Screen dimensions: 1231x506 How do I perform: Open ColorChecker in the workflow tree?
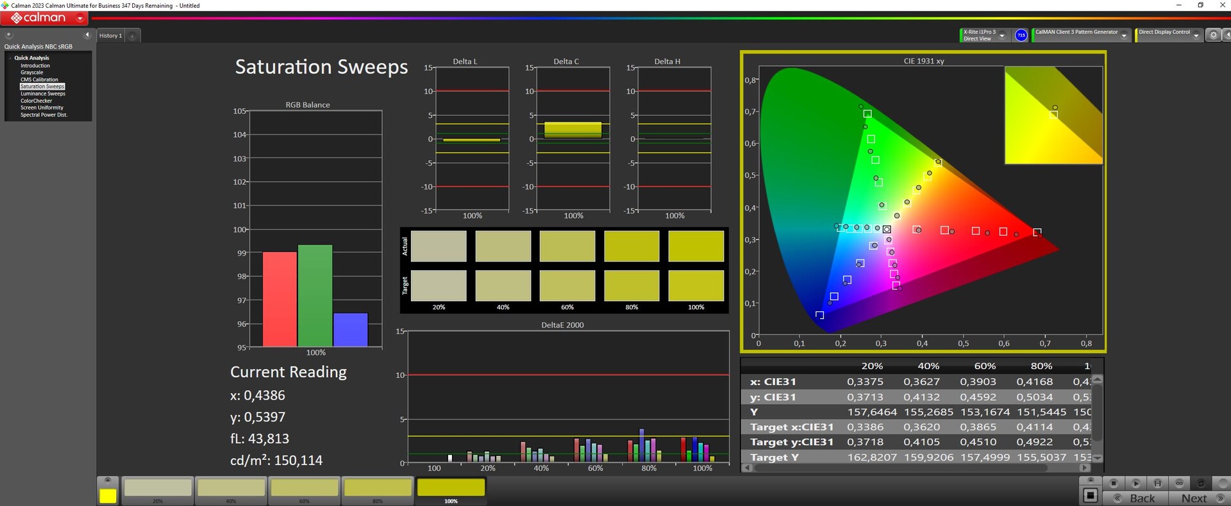36,101
